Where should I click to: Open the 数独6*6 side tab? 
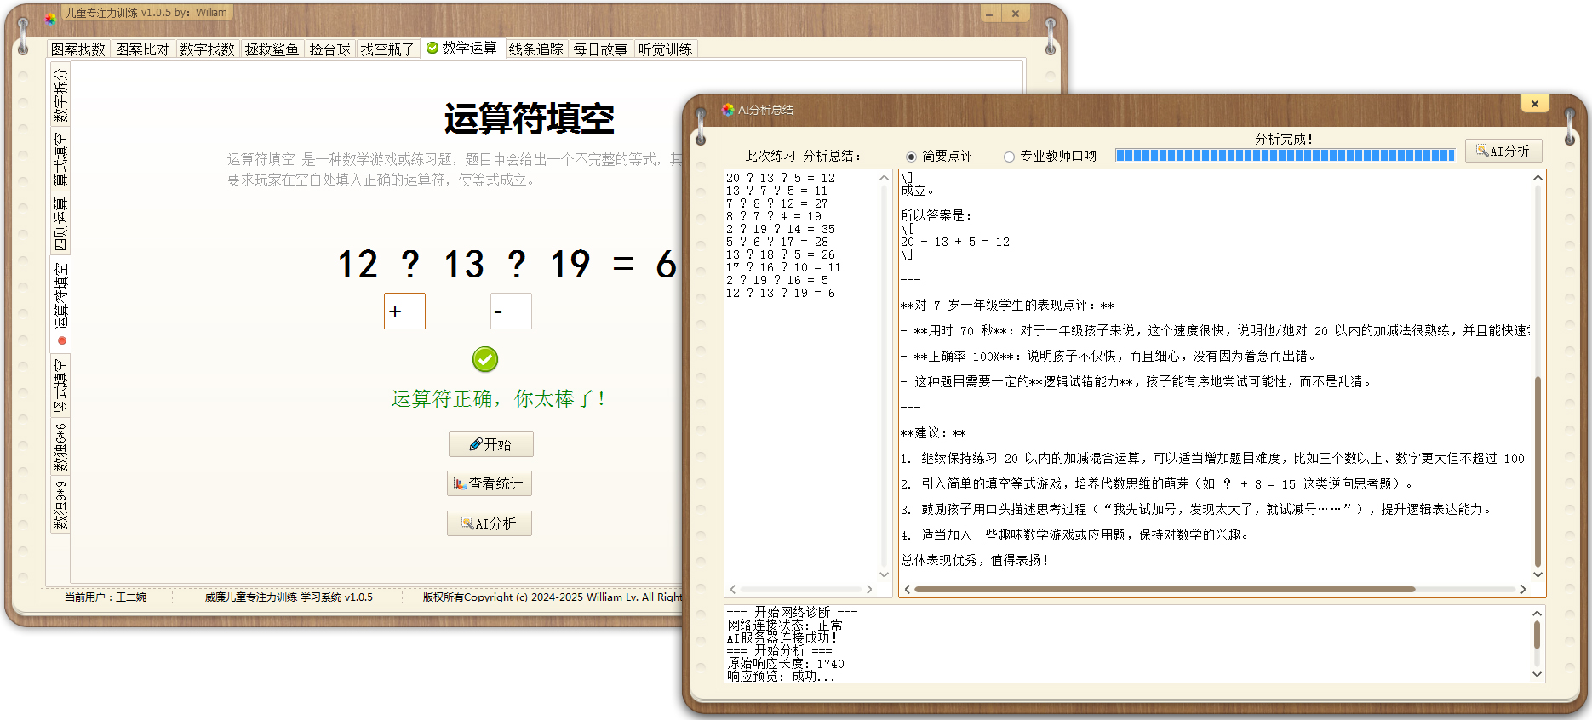coord(60,447)
